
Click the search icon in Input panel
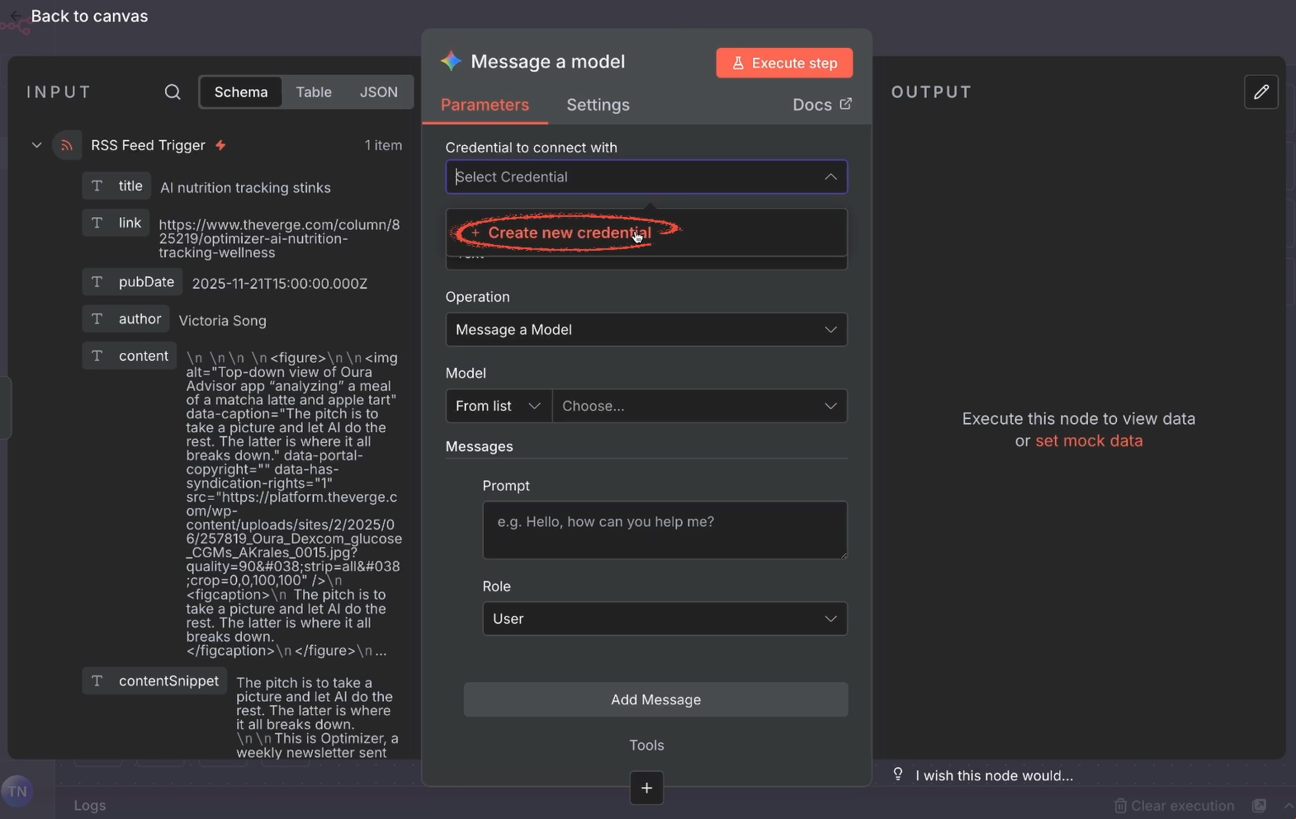click(x=173, y=92)
